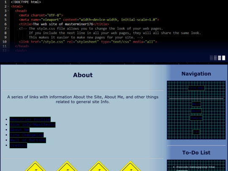The height and width of the screenshot is (171, 228).
Task: Collapse the comment fold arrow on line 7
Action: [8, 29]
